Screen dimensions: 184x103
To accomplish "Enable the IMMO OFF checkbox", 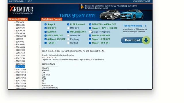I will [68, 35].
